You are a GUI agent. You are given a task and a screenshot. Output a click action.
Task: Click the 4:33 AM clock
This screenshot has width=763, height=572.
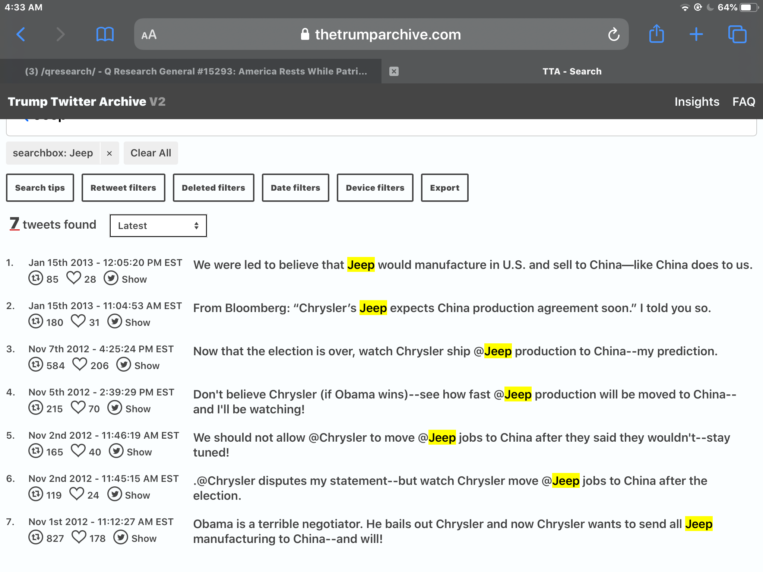(x=23, y=7)
